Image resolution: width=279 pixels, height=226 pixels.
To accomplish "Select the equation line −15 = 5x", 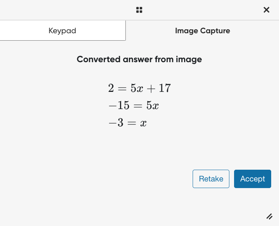I will tap(134, 105).
